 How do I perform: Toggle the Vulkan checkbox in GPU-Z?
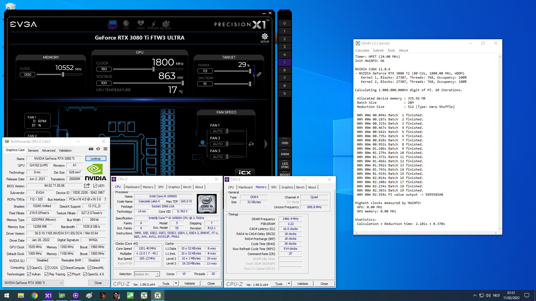click(29, 274)
